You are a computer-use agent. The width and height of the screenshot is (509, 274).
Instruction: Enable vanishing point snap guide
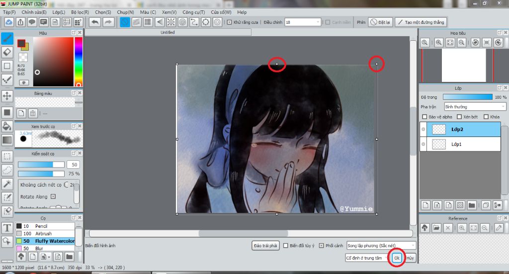click(160, 22)
